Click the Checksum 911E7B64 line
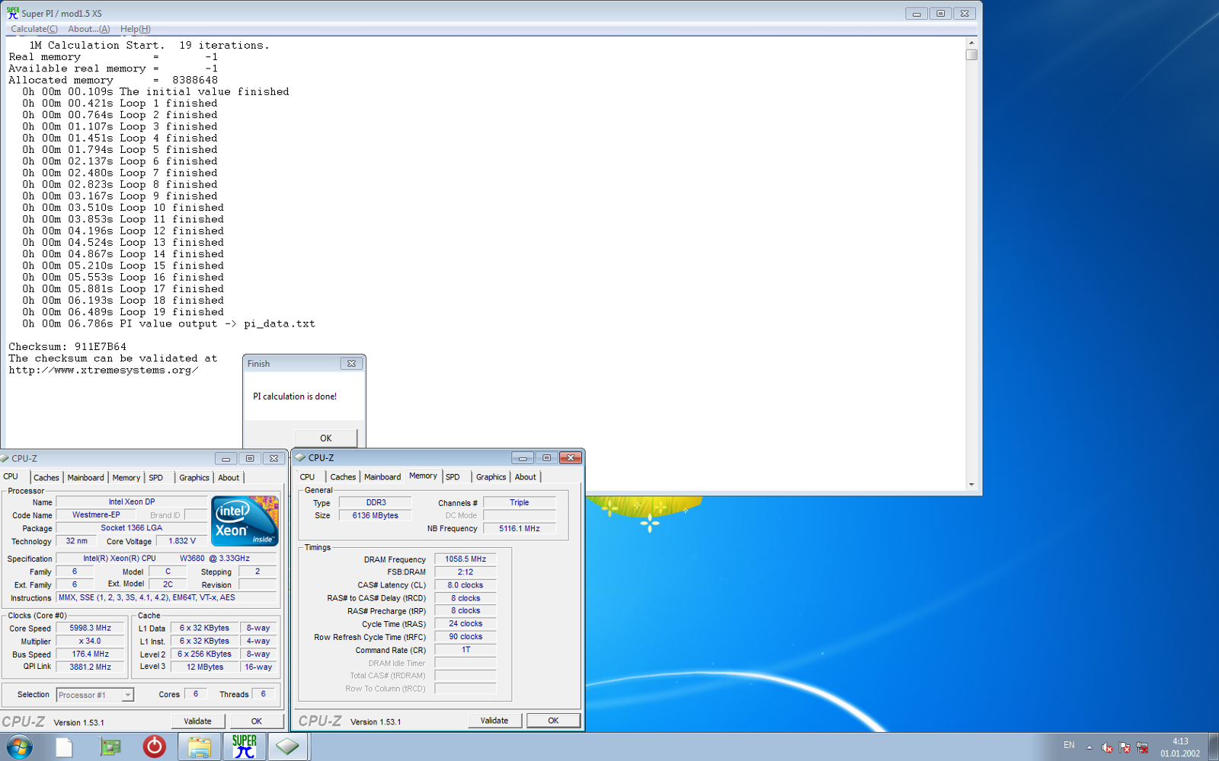Image resolution: width=1219 pixels, height=761 pixels. coord(68,346)
